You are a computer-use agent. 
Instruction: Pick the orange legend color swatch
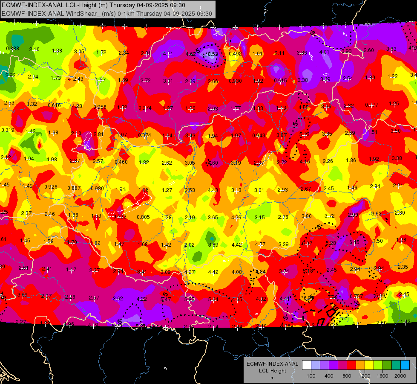click(x=360, y=365)
